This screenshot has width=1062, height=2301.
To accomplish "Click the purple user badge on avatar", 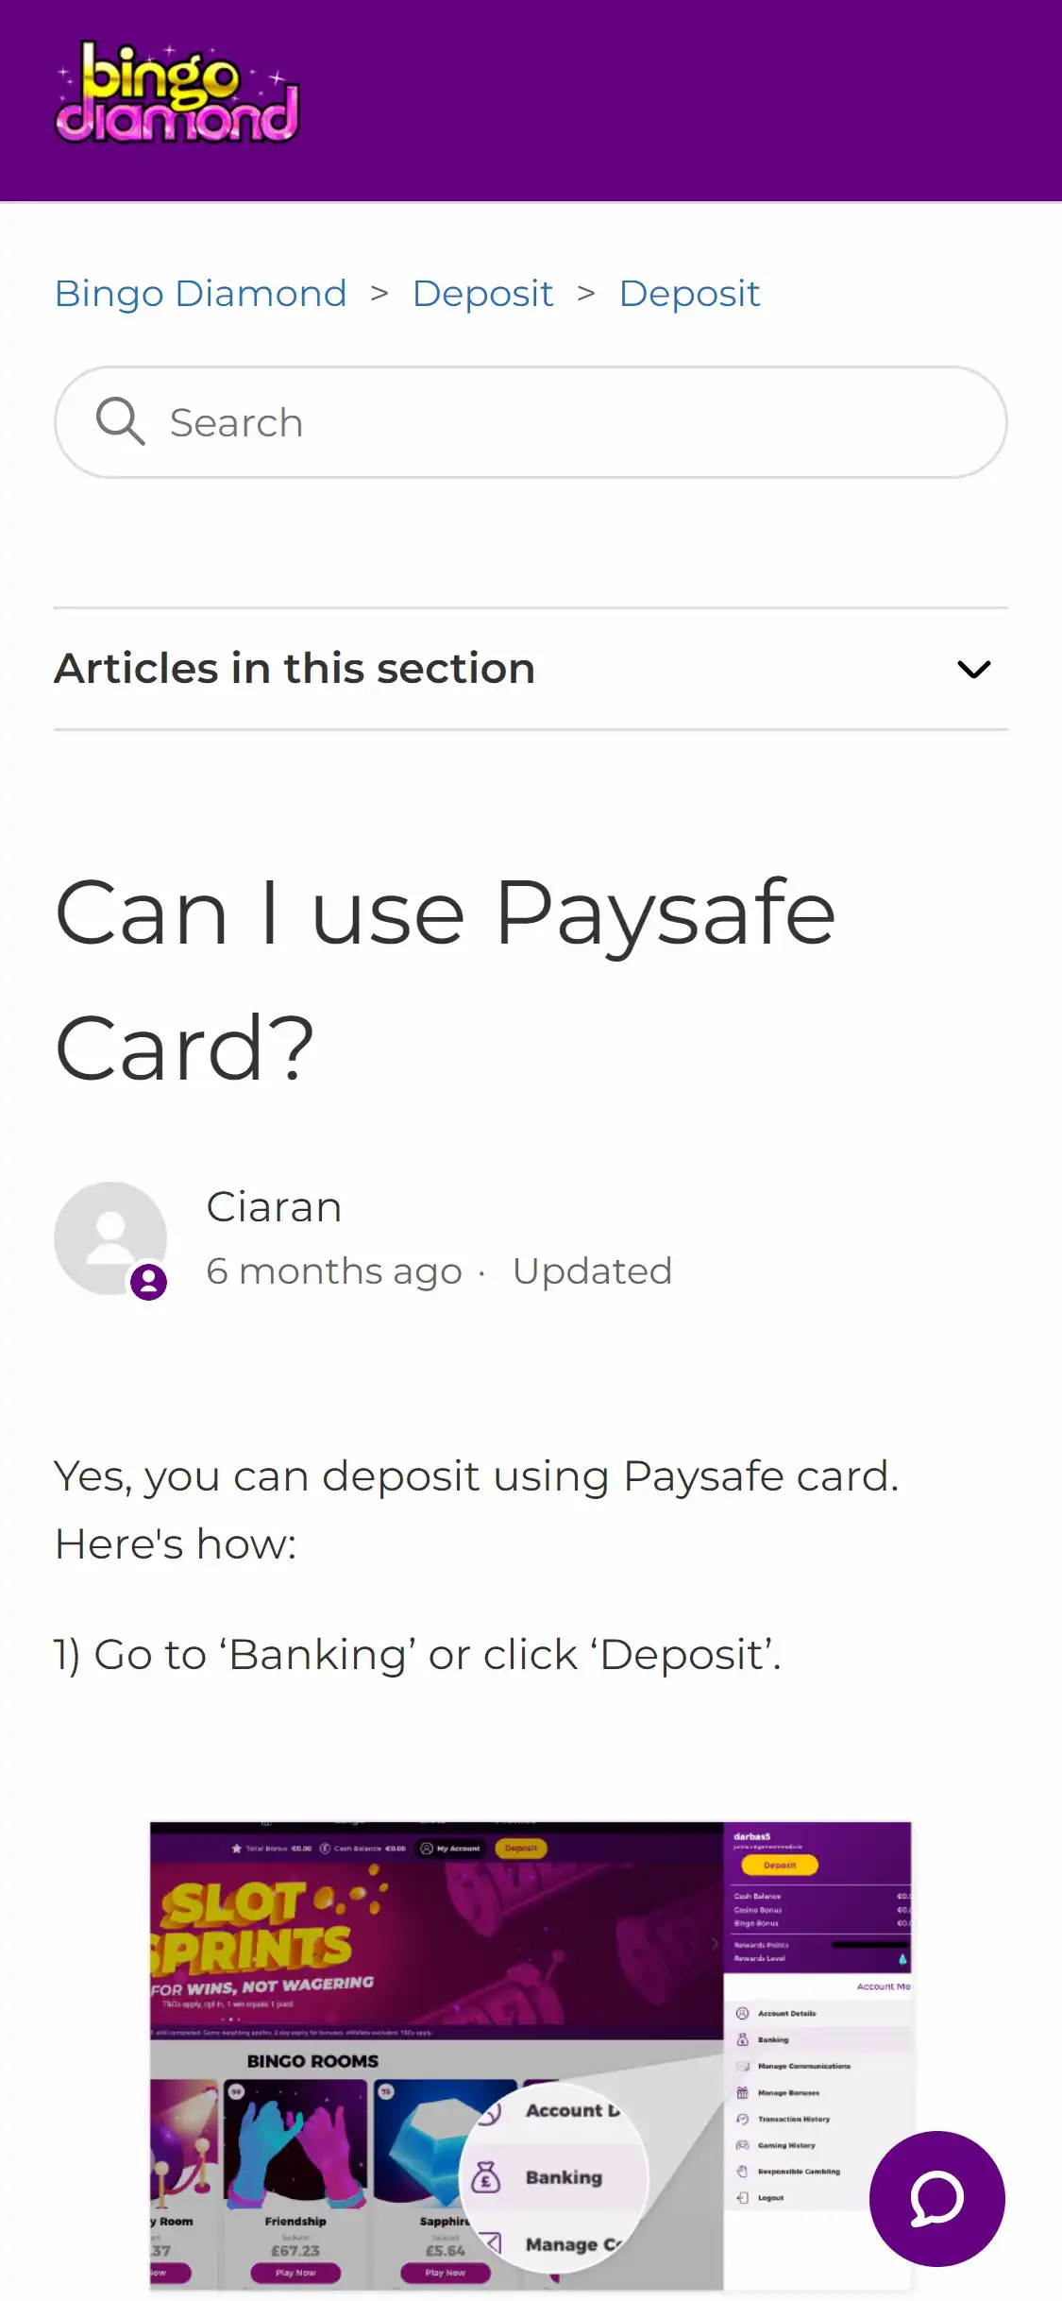I will pos(148,1282).
